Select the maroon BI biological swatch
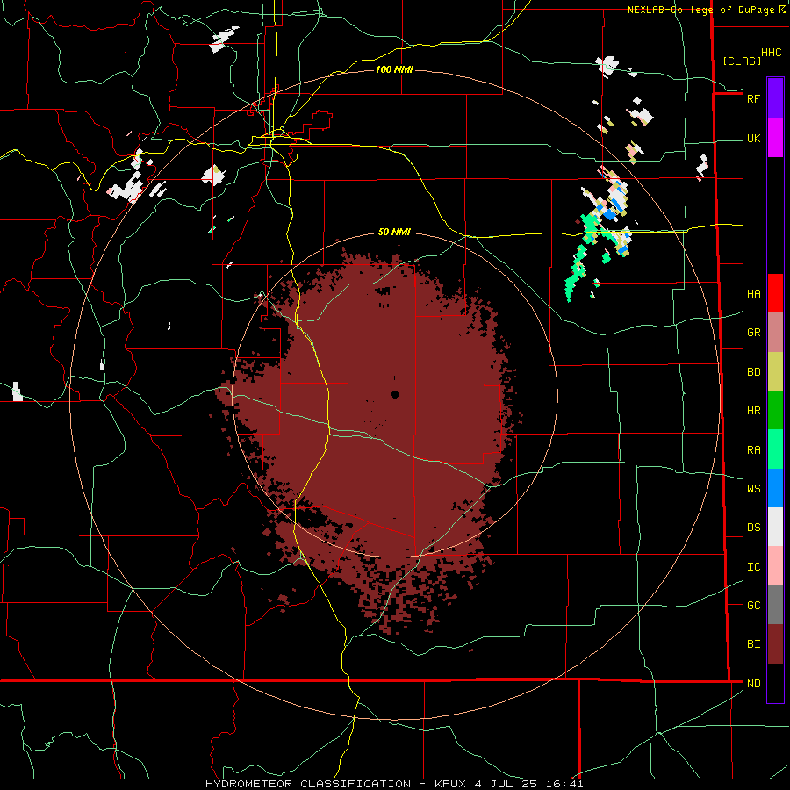The width and height of the screenshot is (790, 790). pyautogui.click(x=775, y=644)
